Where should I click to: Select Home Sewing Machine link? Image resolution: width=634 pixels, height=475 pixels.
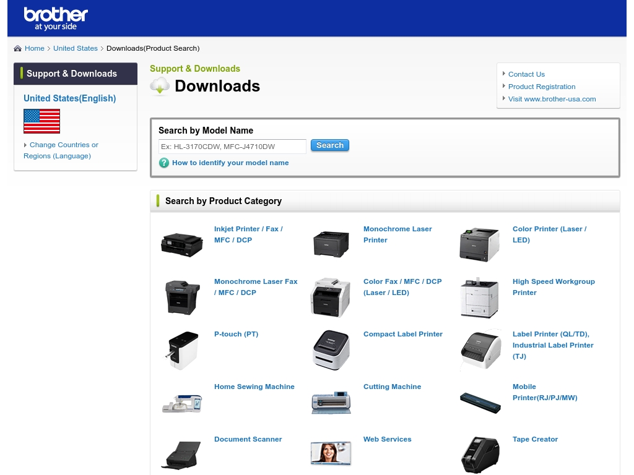[x=254, y=387]
